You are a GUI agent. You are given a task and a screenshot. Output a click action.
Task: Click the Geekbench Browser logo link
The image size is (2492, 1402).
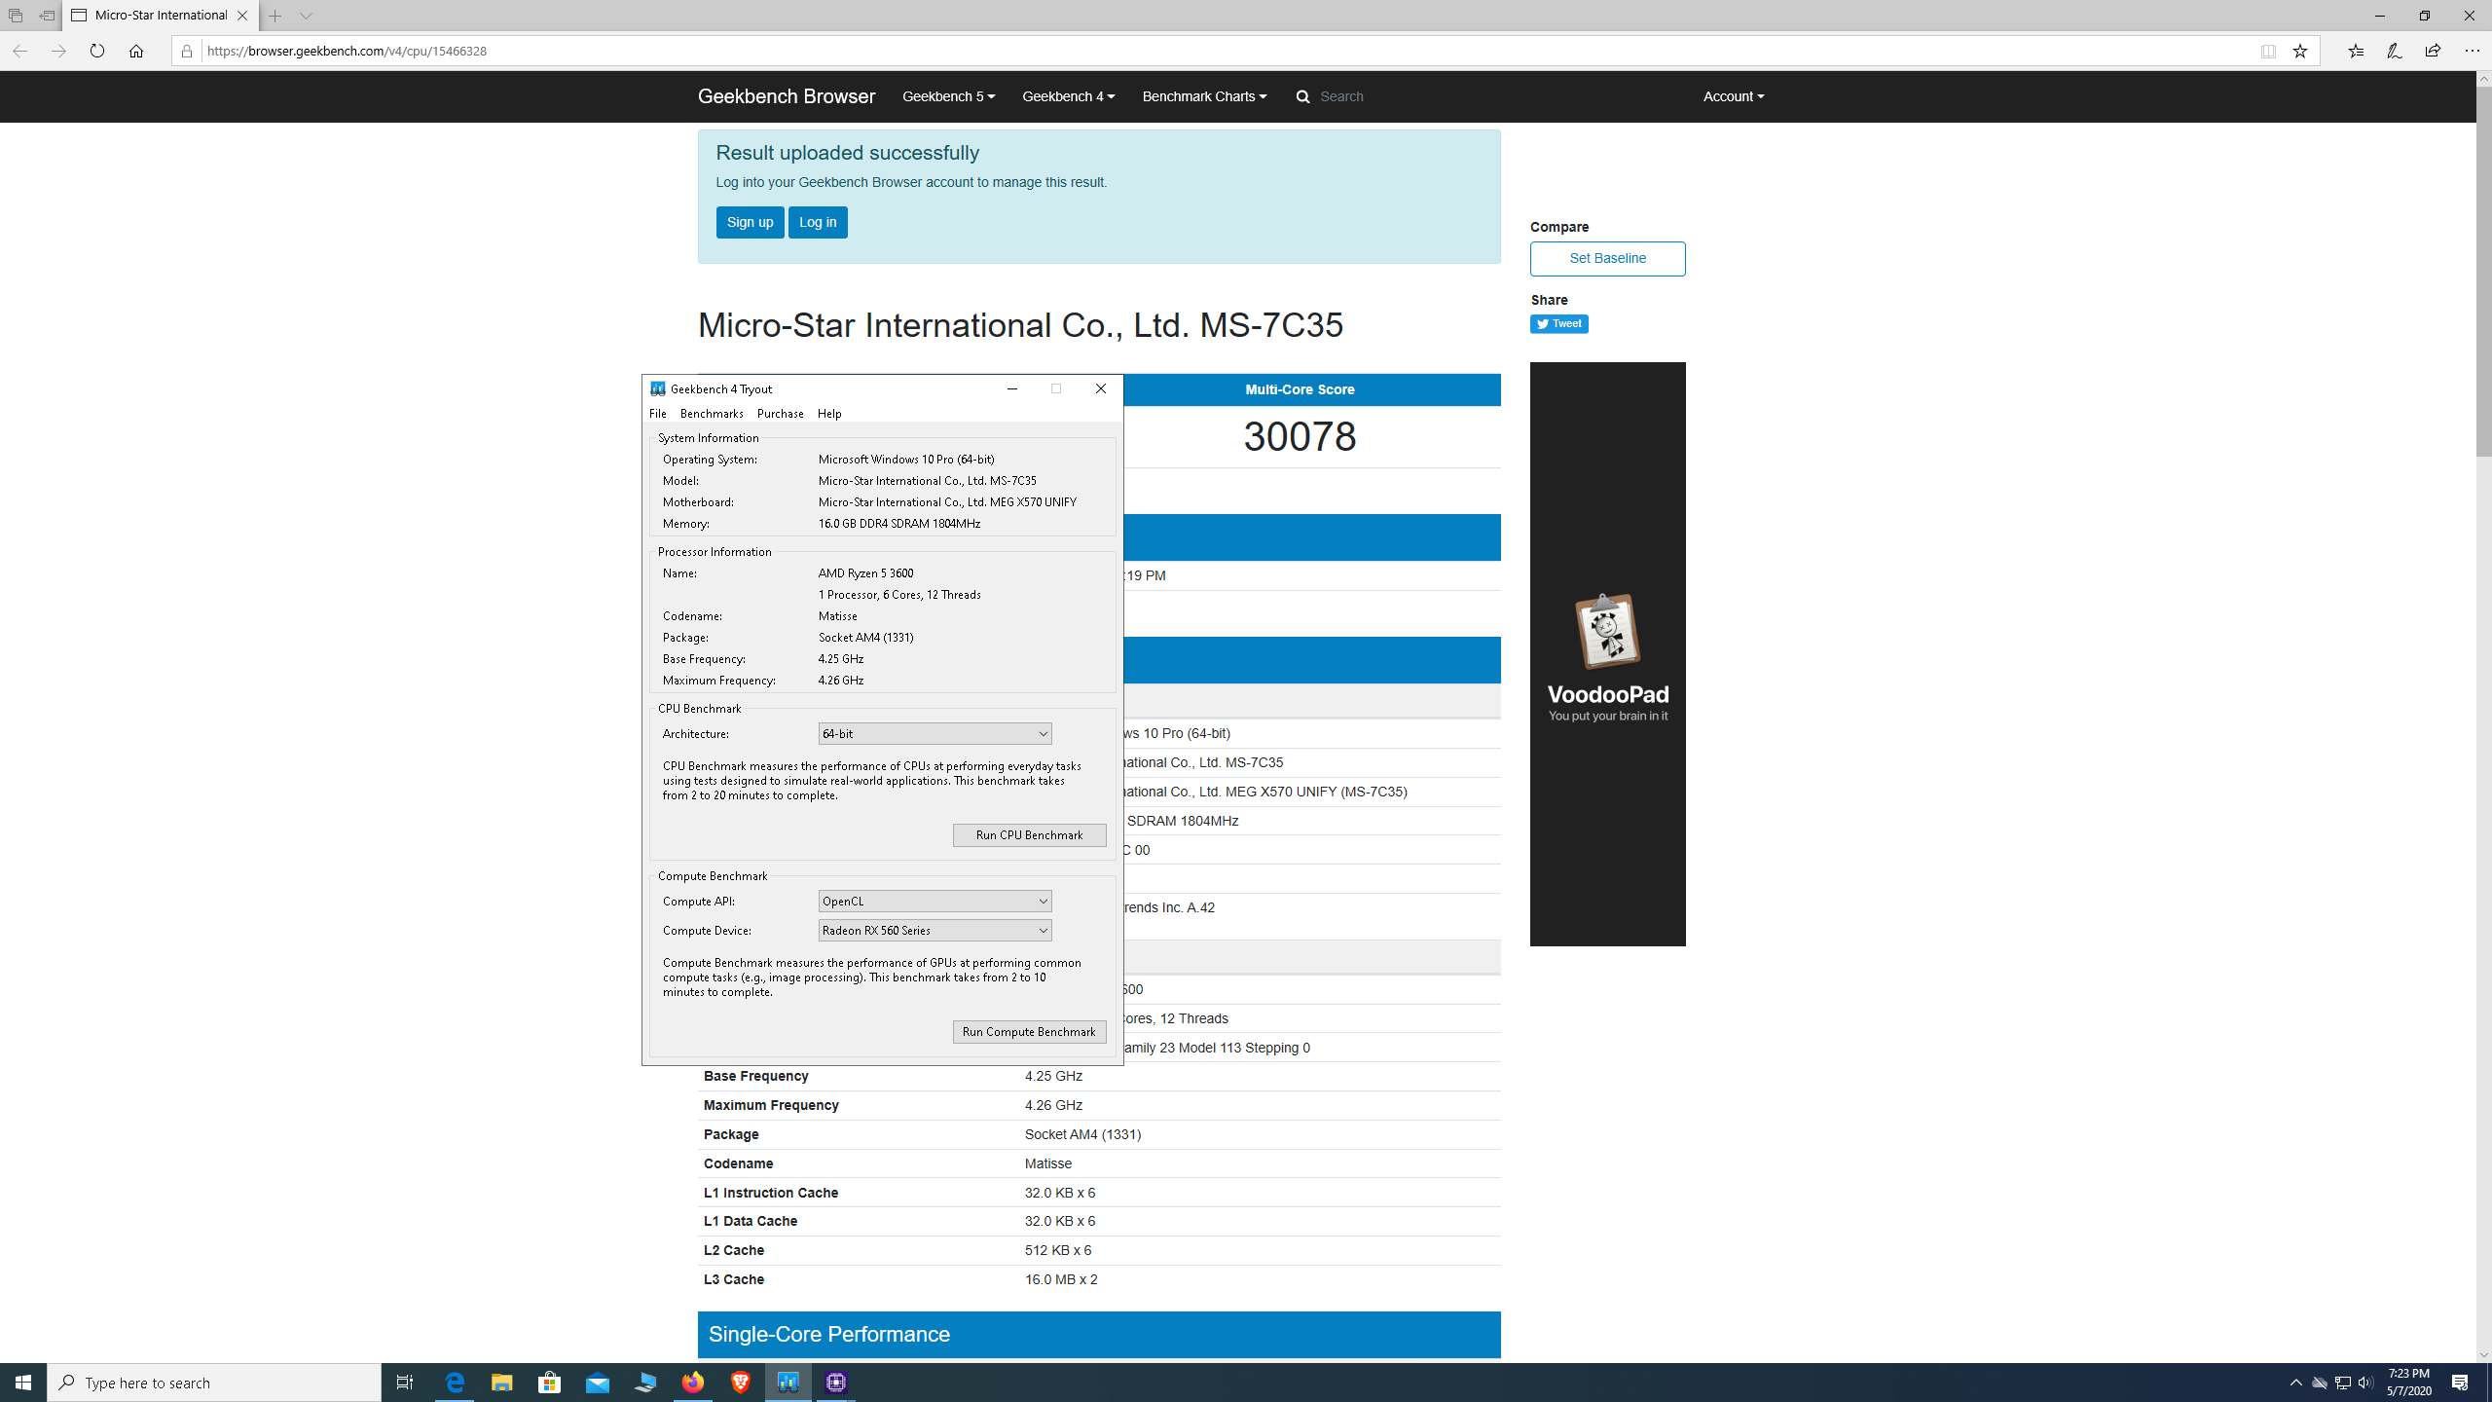point(787,96)
